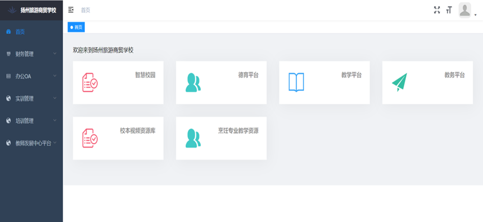Screen dimensions: 483x222
Task: Expand 财务管理 using its chevron
Action: click(55, 54)
